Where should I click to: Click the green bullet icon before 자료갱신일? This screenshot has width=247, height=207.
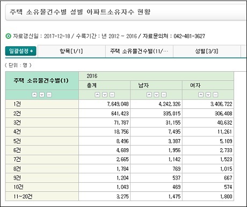(x=8, y=36)
